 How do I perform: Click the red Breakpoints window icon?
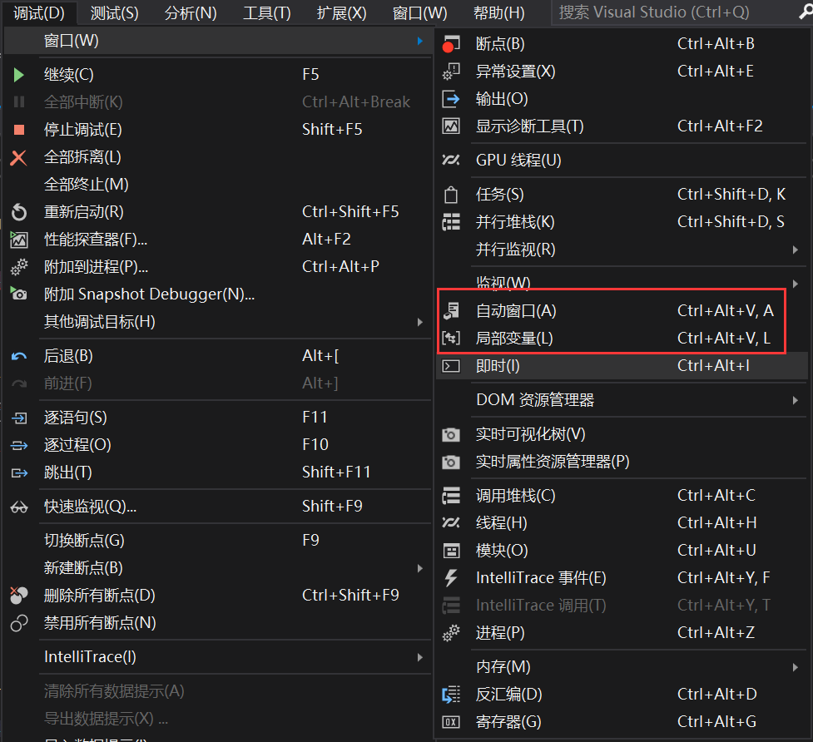[x=450, y=44]
